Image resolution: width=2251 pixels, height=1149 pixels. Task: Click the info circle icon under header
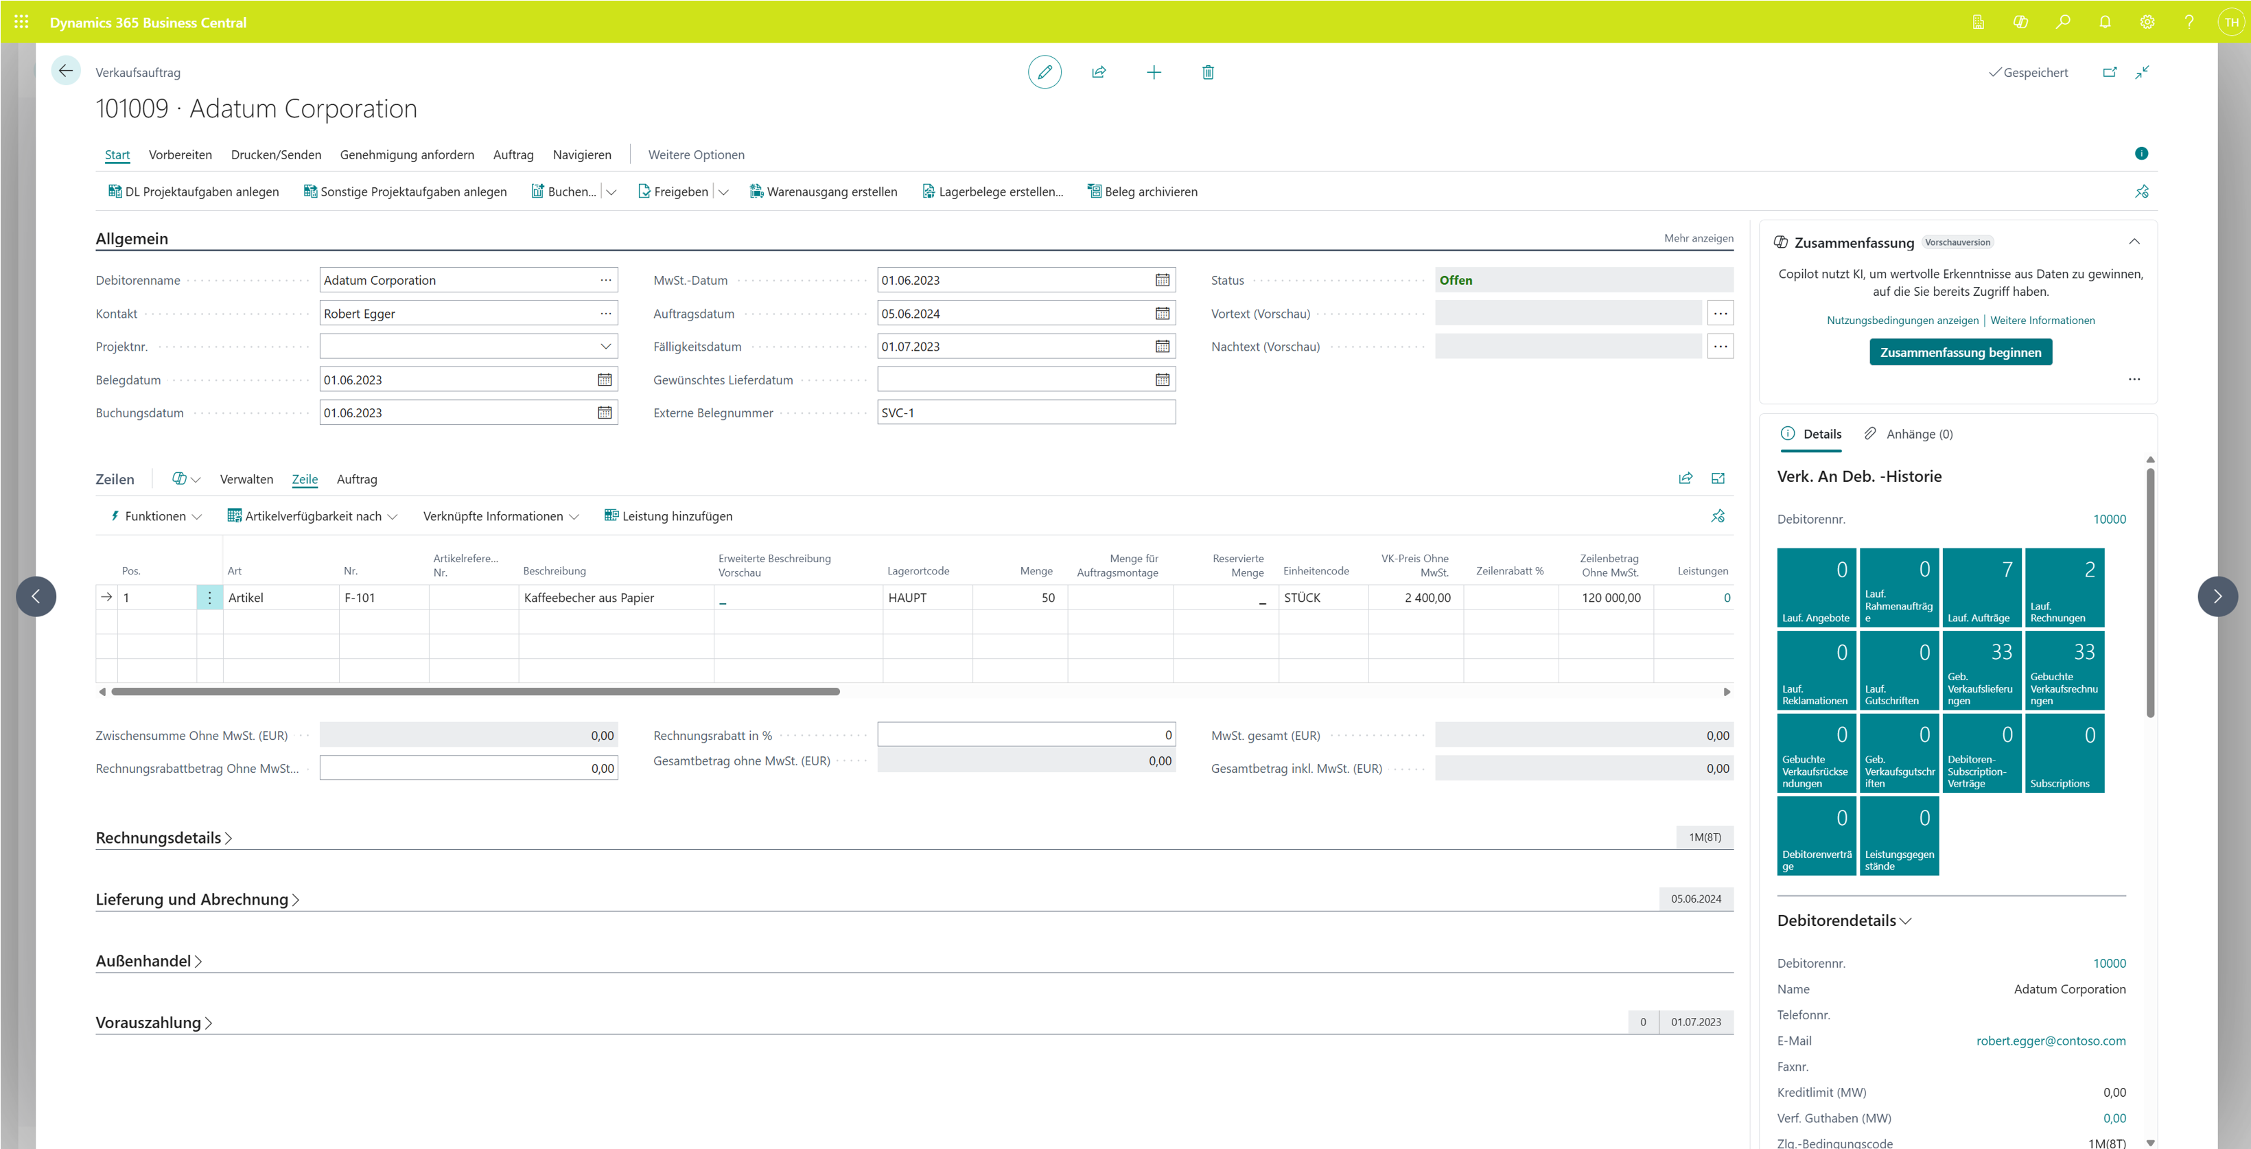(2141, 154)
